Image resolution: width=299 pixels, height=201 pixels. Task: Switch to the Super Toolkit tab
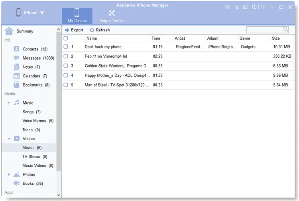click(112, 16)
